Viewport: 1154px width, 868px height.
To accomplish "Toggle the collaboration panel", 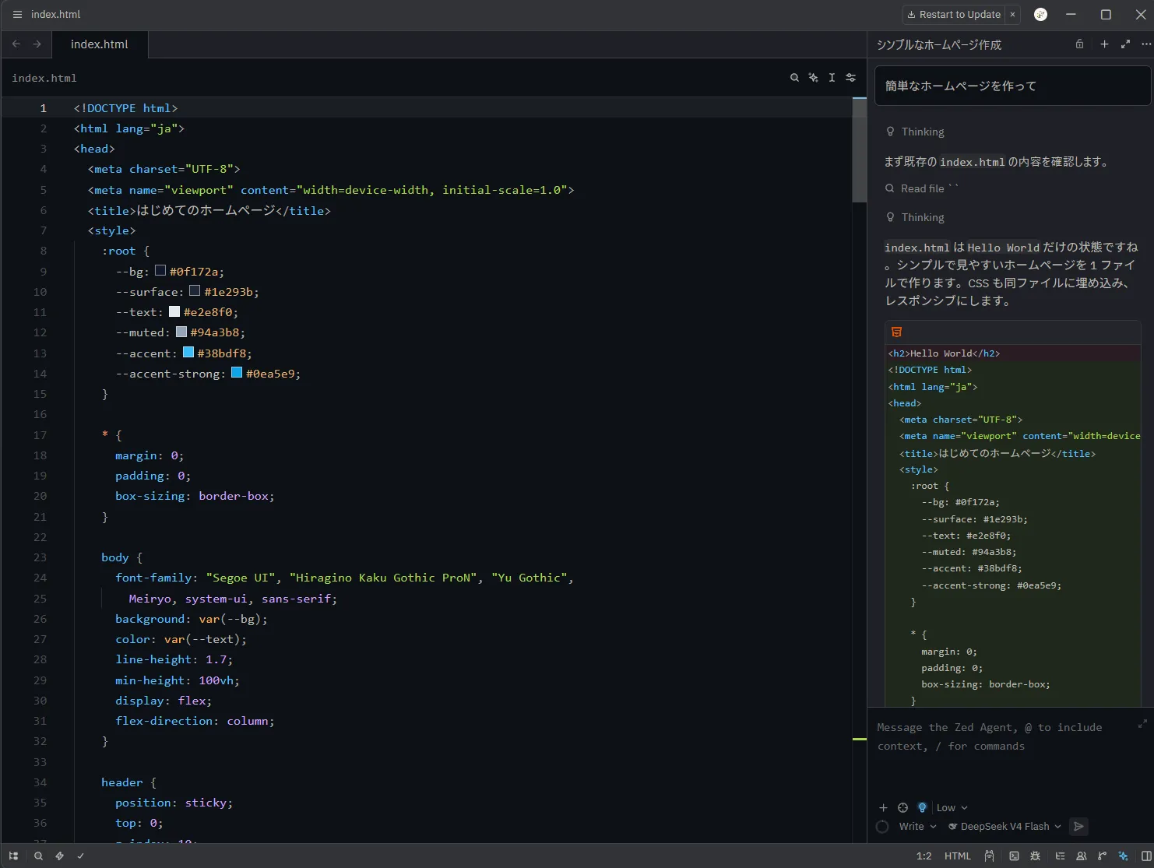I will click(x=1081, y=856).
